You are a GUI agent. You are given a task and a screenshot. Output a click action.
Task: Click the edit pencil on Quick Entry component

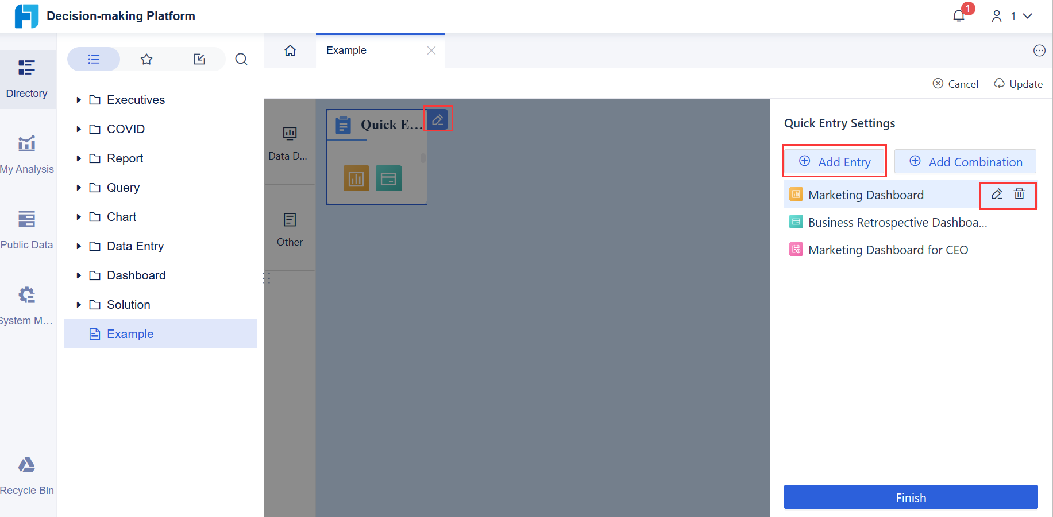tap(438, 119)
